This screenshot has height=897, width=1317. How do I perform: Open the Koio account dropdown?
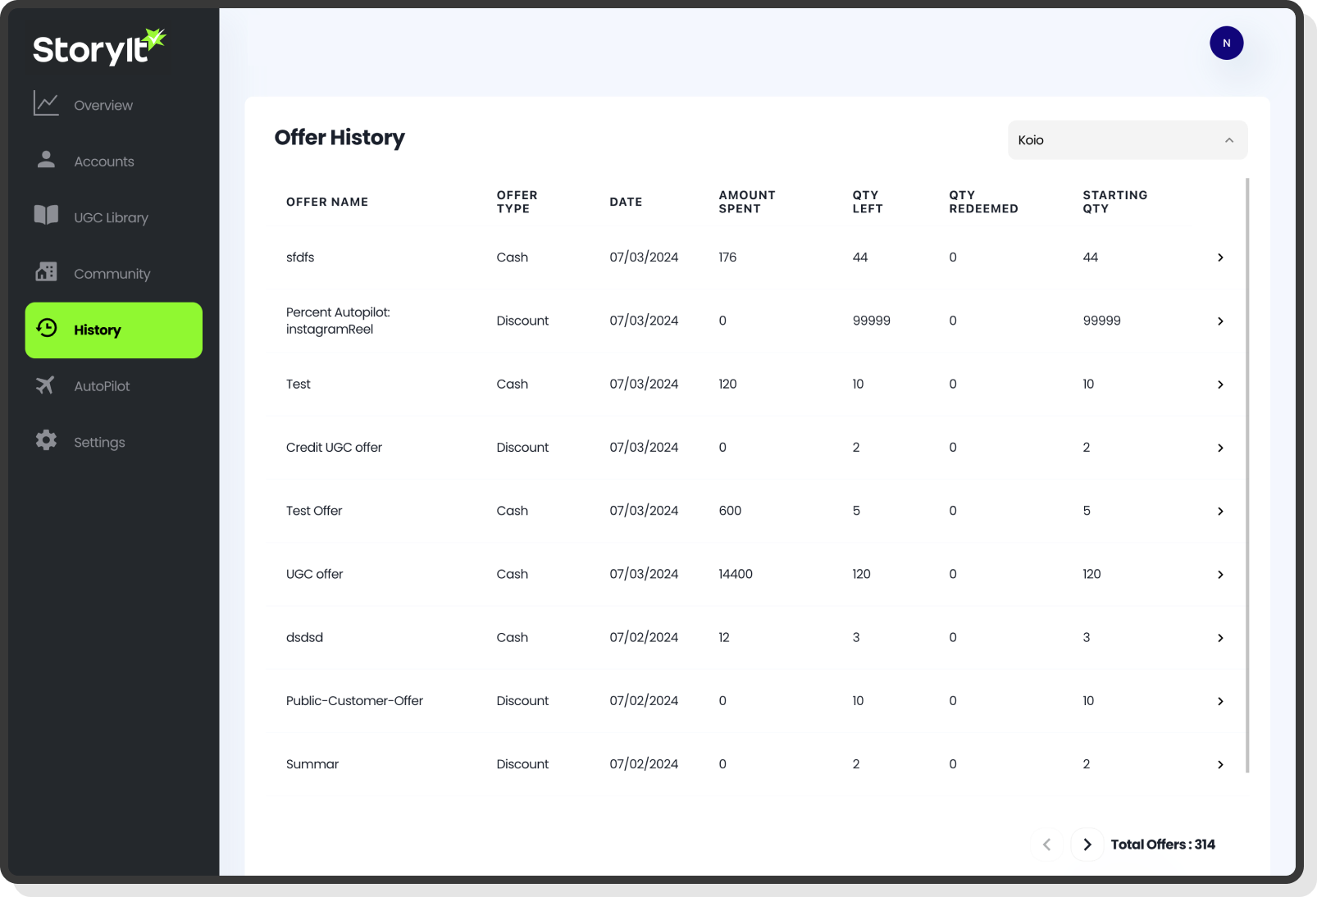click(1127, 140)
